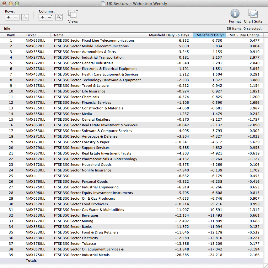Sort by MD 5 Day Change header
This screenshot has height=268, width=268.
coord(244,35)
